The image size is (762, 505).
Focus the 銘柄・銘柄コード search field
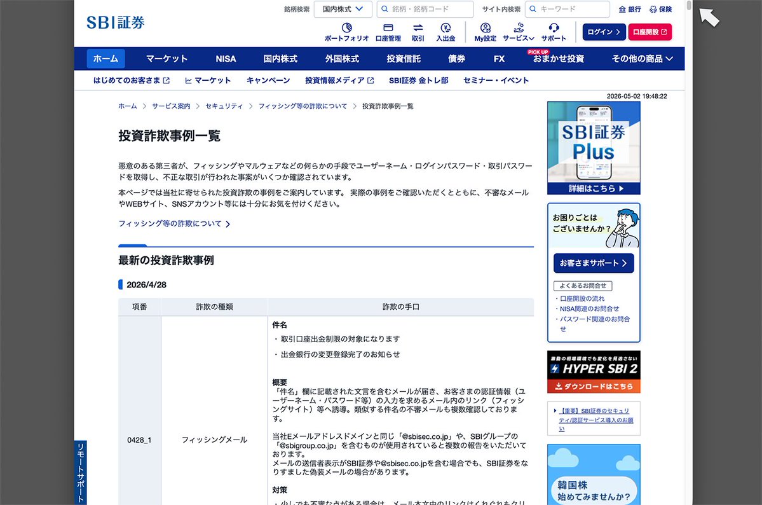point(425,10)
